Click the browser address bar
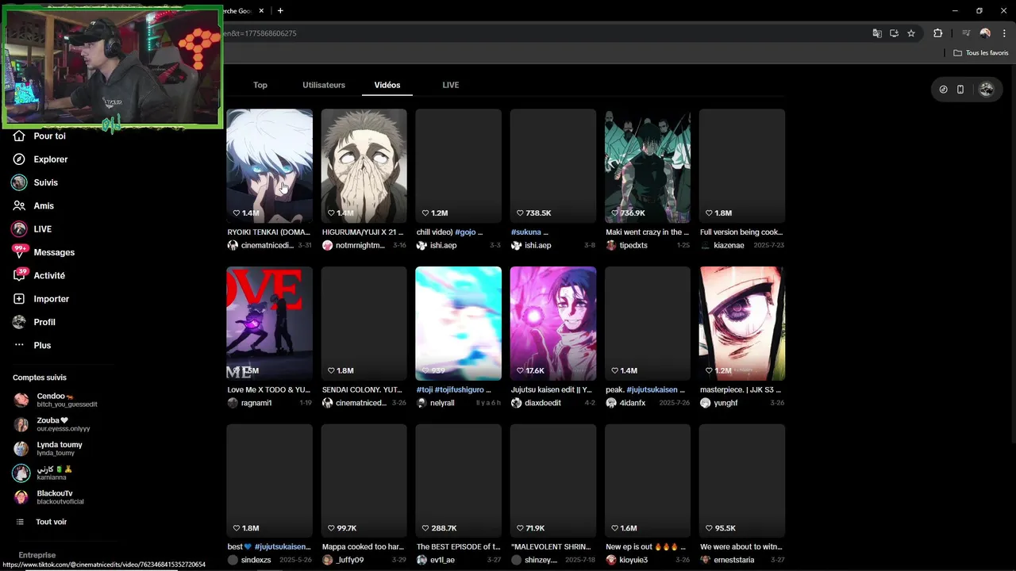The width and height of the screenshot is (1016, 571). tap(540, 33)
